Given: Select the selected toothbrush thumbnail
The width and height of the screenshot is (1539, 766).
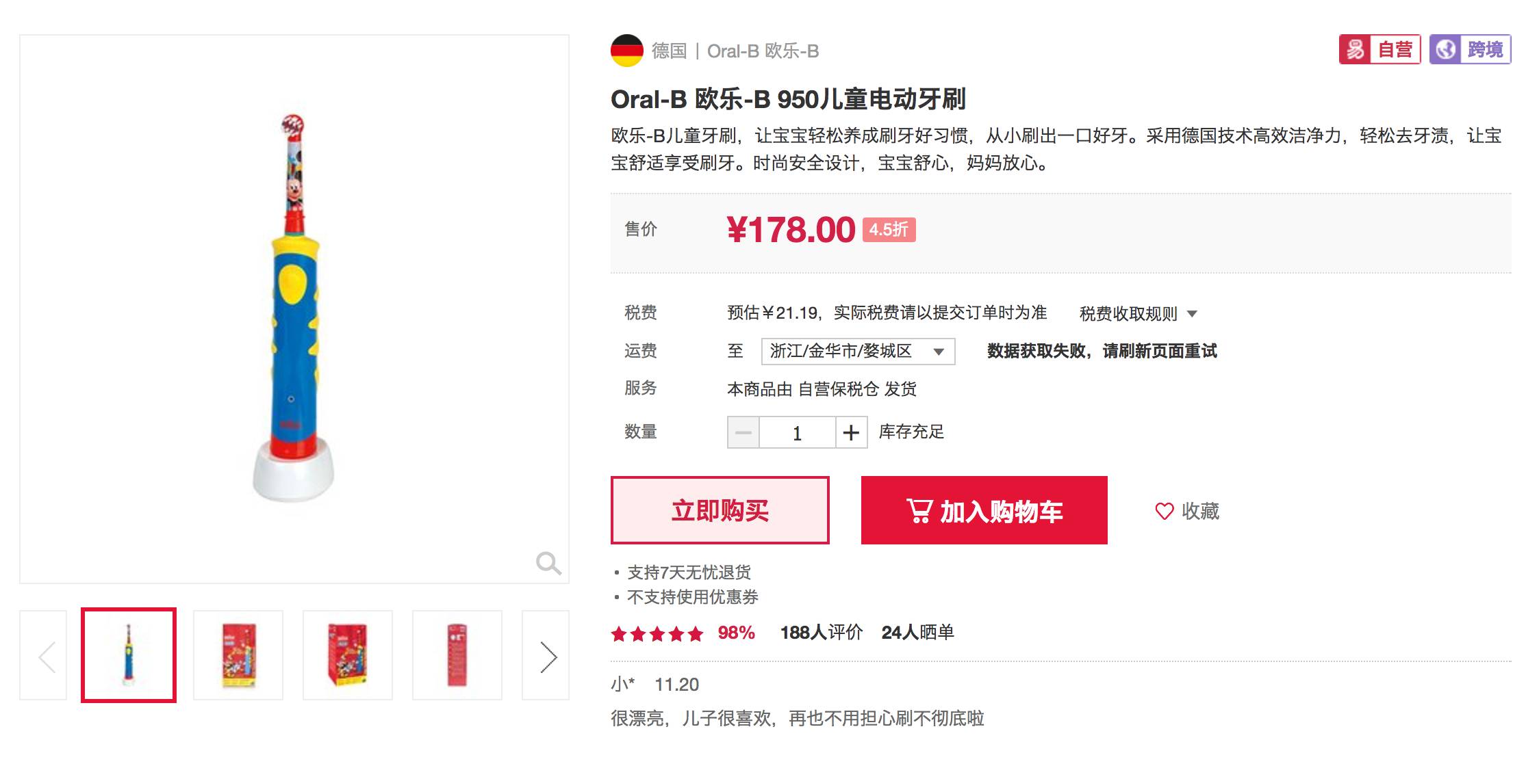Looking at the screenshot, I should [x=129, y=655].
